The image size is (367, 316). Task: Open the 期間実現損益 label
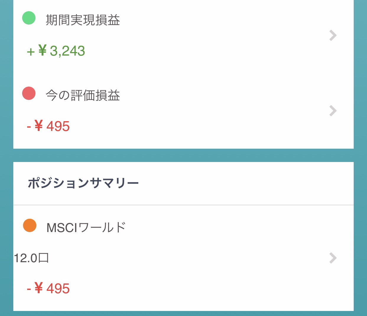(x=83, y=20)
